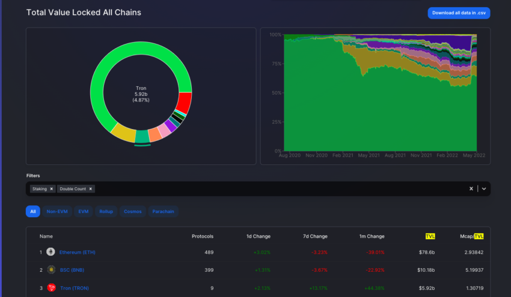Click inside the Filters input field
This screenshot has height=297, width=511.
(x=271, y=188)
